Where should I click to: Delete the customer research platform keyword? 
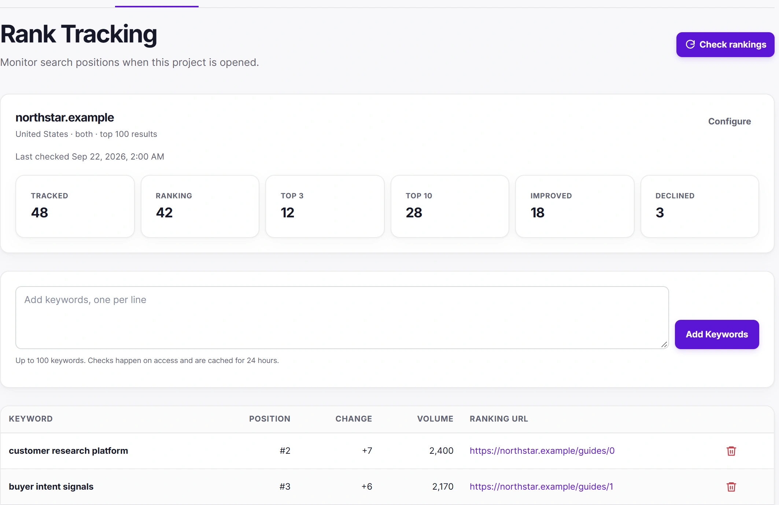pyautogui.click(x=731, y=451)
